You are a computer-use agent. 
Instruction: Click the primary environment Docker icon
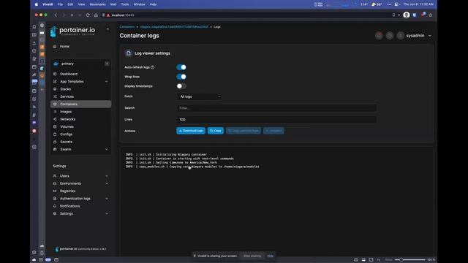(56, 64)
